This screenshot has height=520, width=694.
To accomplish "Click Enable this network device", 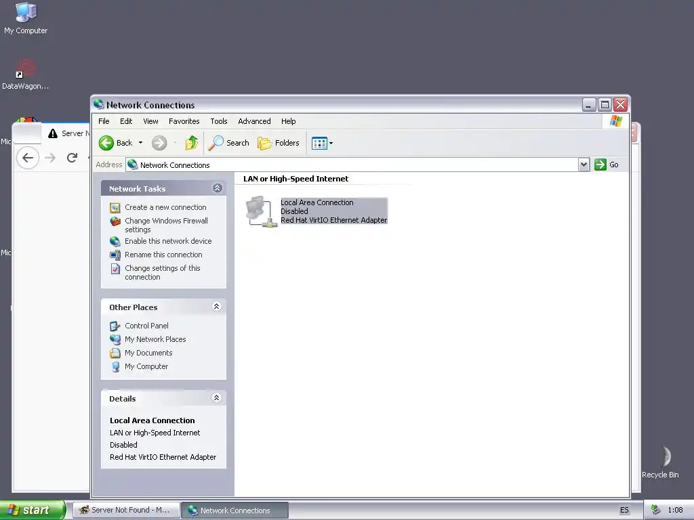I will coord(168,241).
